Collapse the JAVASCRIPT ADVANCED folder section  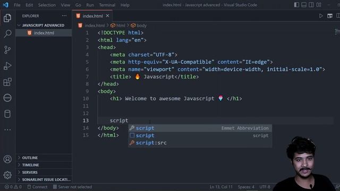point(44,25)
